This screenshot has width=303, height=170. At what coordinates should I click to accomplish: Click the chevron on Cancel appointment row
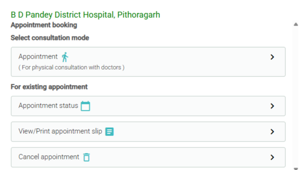pyautogui.click(x=272, y=157)
